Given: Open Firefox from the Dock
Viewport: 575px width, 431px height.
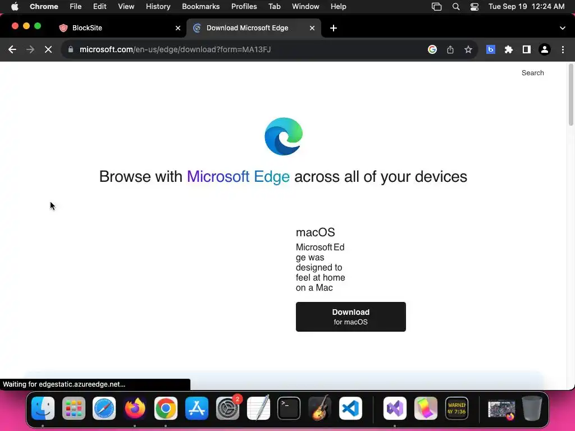Looking at the screenshot, I should [x=135, y=409].
